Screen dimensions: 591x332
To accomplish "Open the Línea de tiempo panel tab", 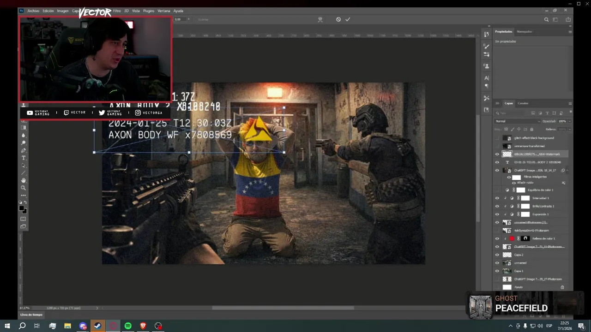I will (31, 314).
